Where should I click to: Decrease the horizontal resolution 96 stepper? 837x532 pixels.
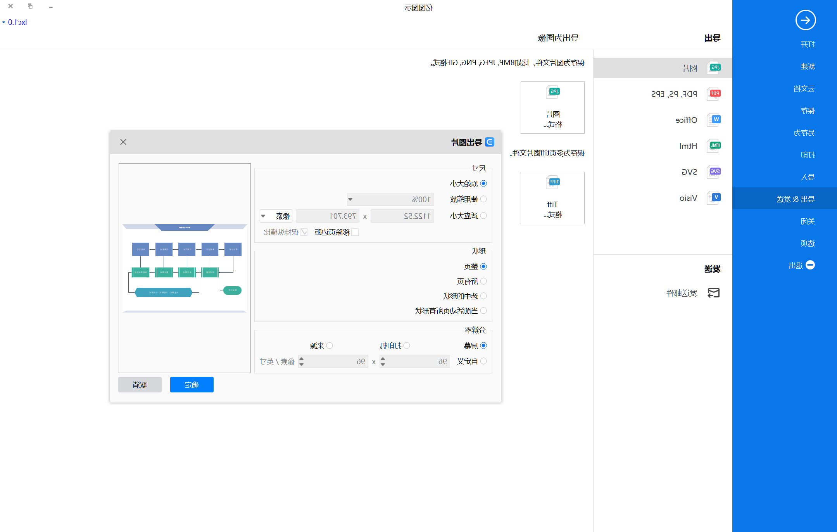click(383, 364)
